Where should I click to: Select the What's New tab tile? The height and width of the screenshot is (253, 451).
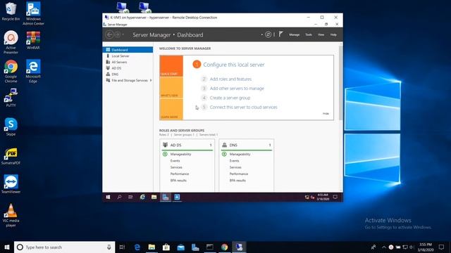tap(171, 88)
